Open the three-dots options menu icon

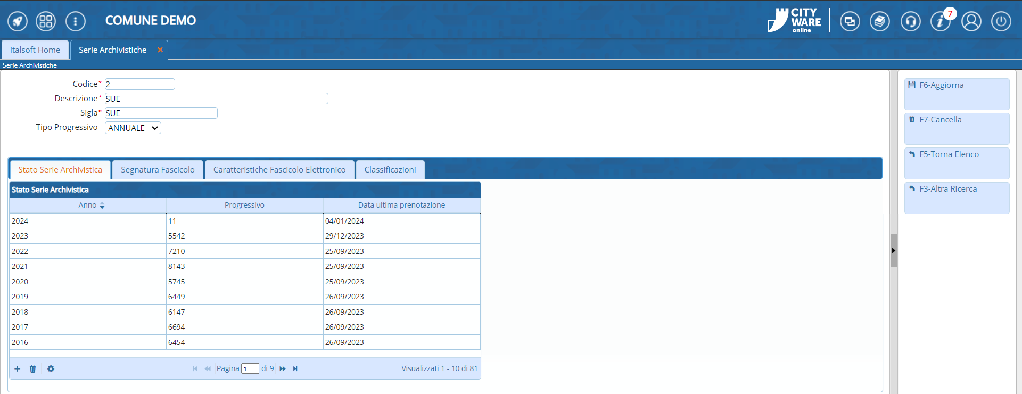click(x=75, y=21)
